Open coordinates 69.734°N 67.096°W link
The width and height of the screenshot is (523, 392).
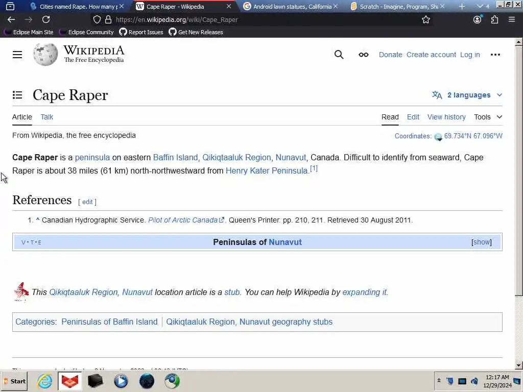(x=473, y=136)
